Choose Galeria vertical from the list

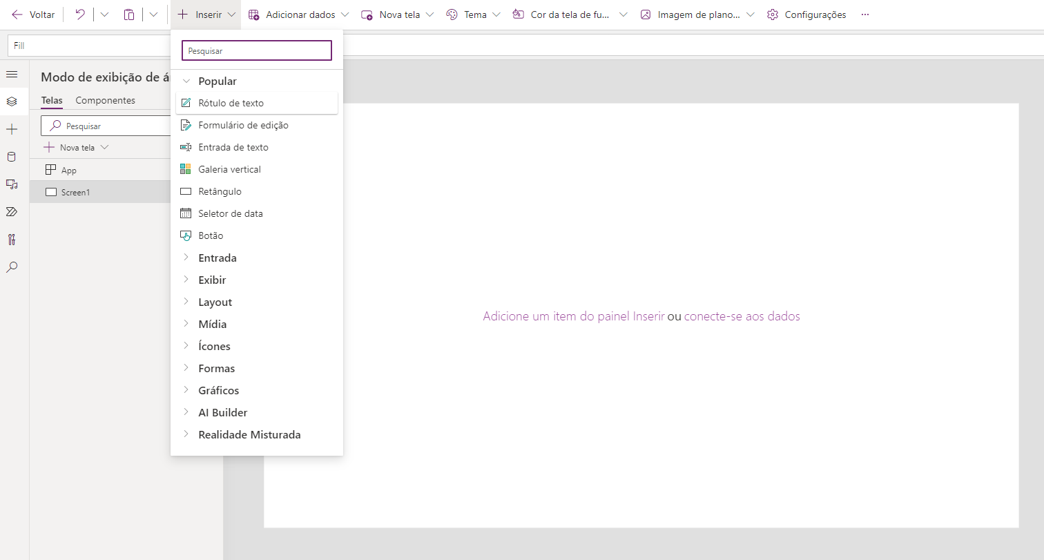pyautogui.click(x=229, y=170)
